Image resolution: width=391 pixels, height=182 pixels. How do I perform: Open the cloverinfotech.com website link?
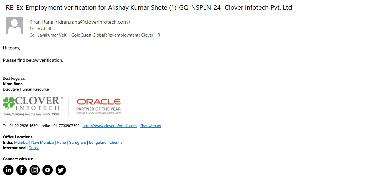coord(109,126)
